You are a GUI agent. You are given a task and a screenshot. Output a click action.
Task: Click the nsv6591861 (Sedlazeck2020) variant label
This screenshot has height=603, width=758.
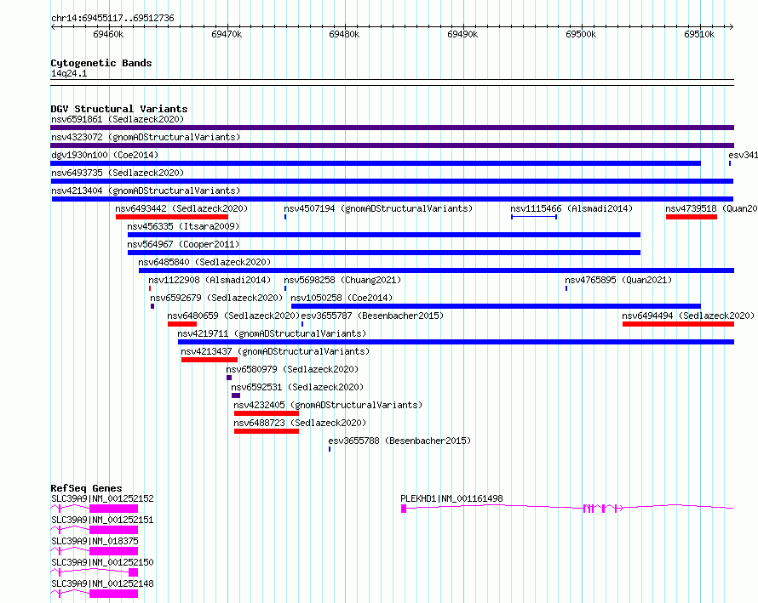click(x=118, y=119)
